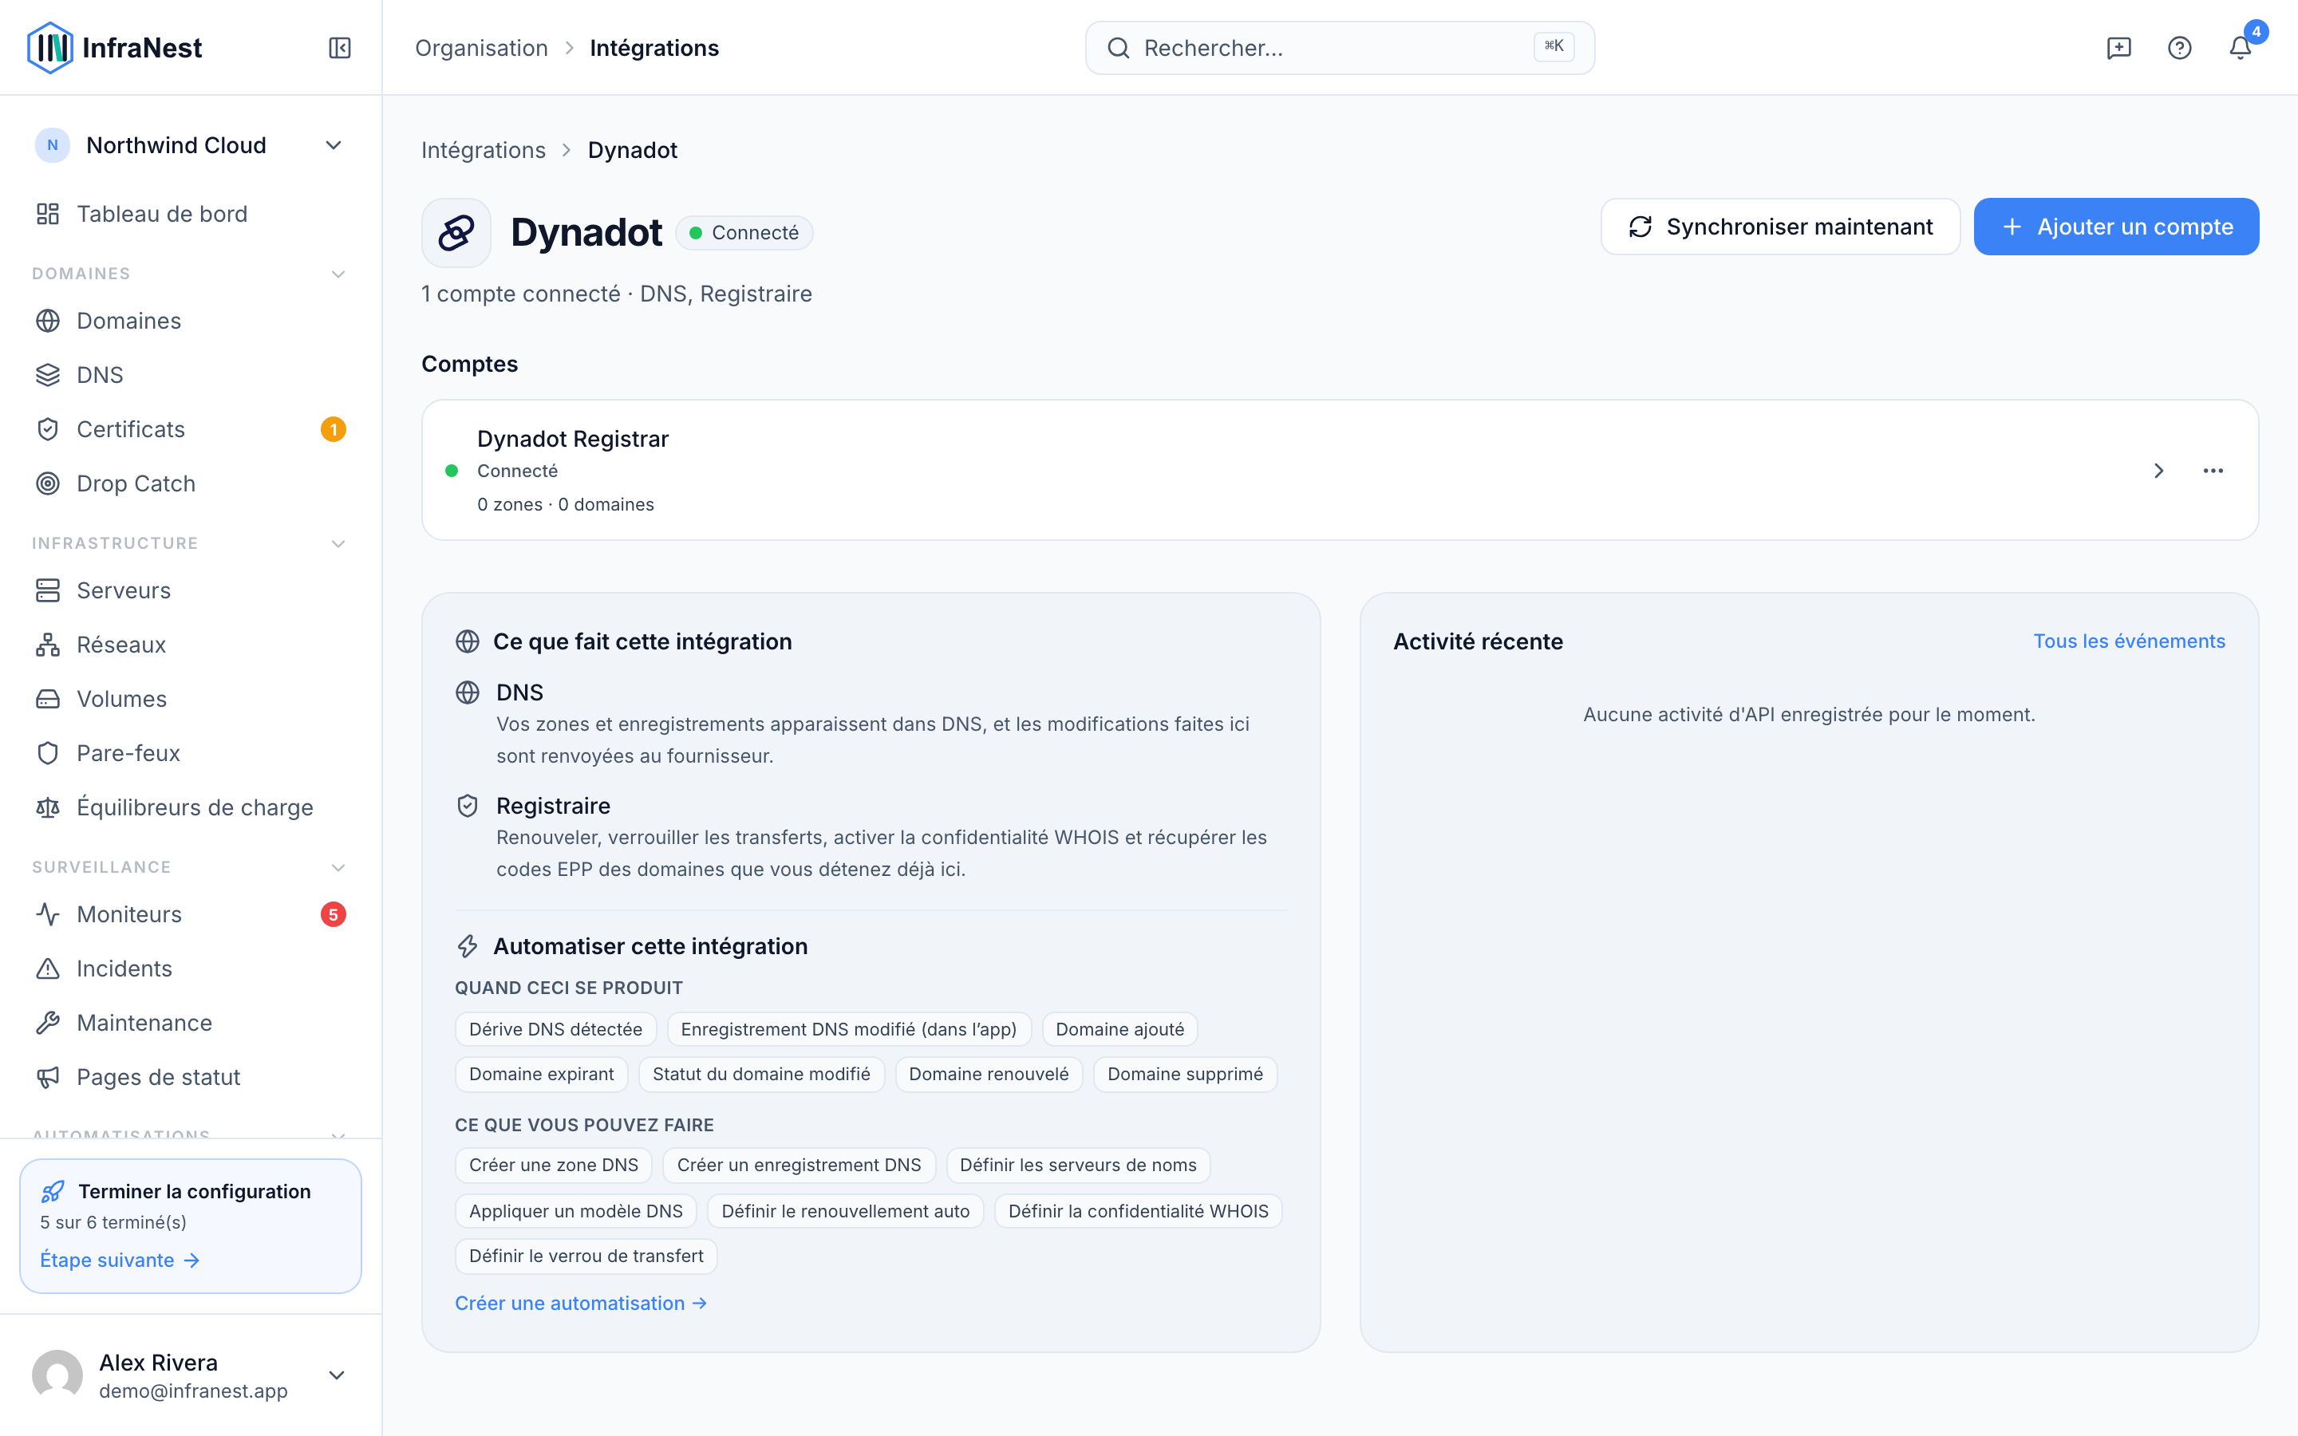This screenshot has height=1436, width=2298.
Task: Click the Dynadot link icon tile
Action: click(456, 233)
